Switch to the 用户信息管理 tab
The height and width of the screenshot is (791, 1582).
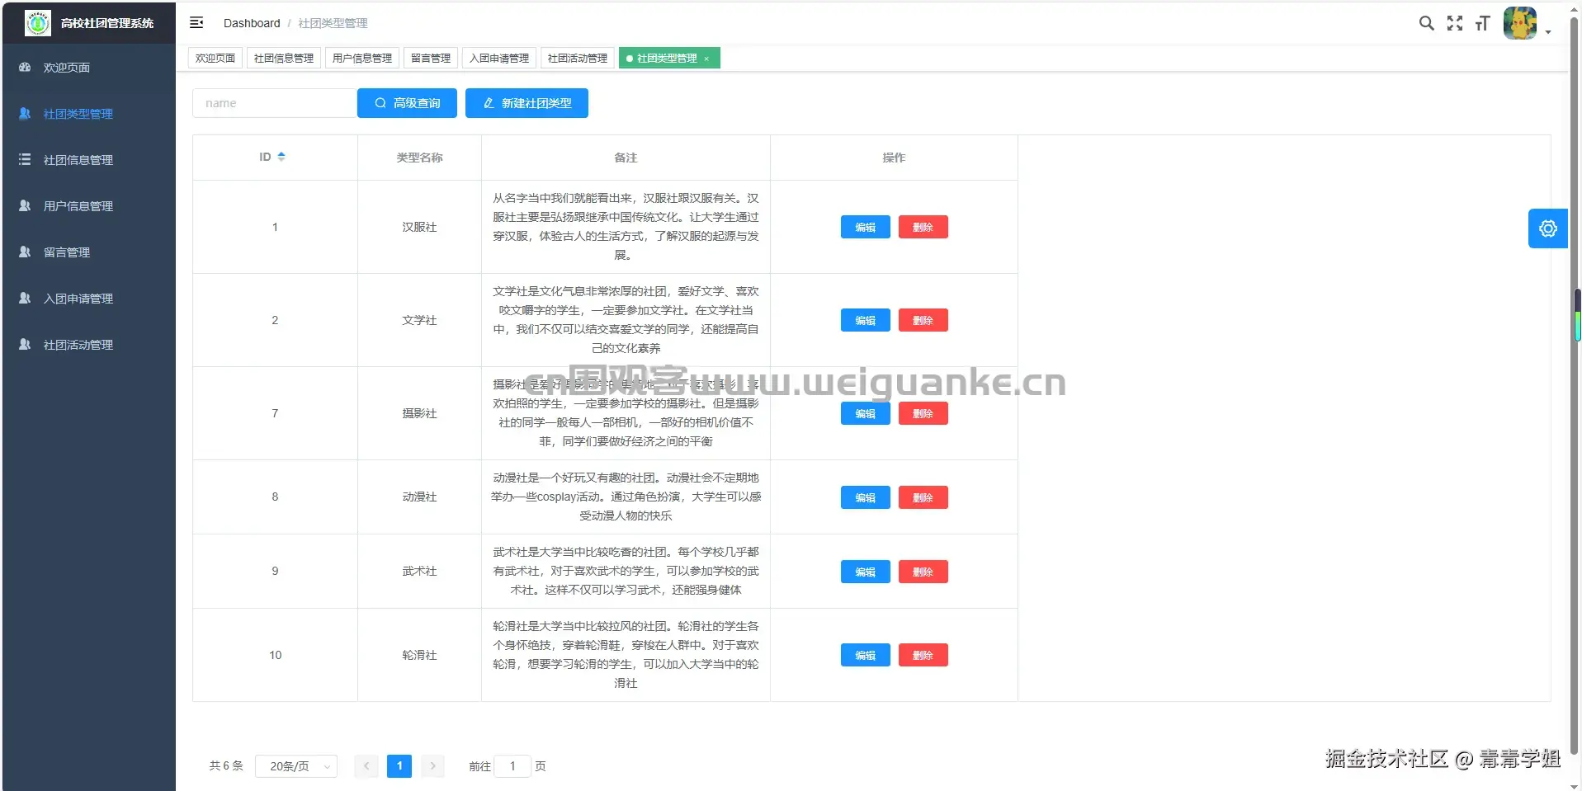362,59
